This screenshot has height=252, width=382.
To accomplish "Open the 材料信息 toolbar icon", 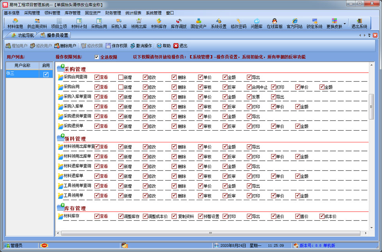I will 15,23.
